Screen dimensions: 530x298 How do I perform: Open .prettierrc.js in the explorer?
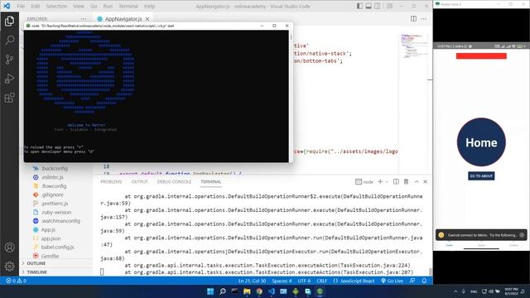tap(55, 204)
